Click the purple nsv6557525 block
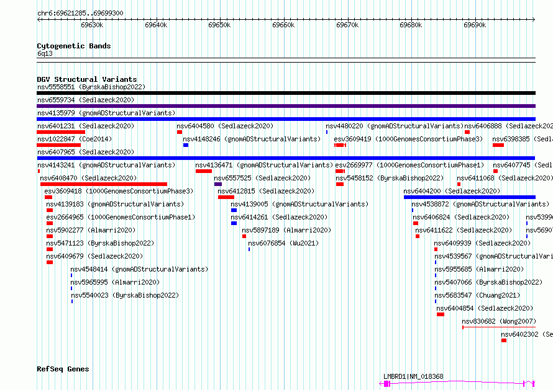This screenshot has height=390, width=553. 218,184
